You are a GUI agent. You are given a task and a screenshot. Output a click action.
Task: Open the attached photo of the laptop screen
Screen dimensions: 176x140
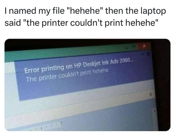click(88, 85)
